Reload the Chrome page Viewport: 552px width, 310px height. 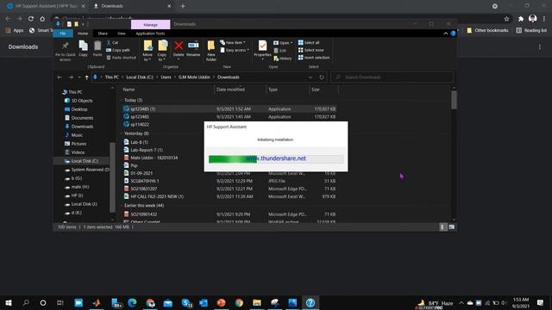(31, 19)
